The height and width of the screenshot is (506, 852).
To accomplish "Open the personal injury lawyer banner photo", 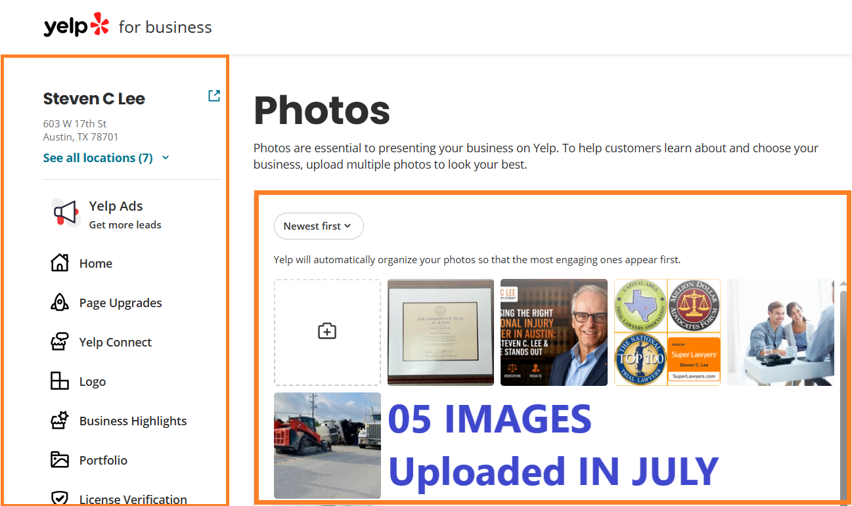I will coord(554,332).
